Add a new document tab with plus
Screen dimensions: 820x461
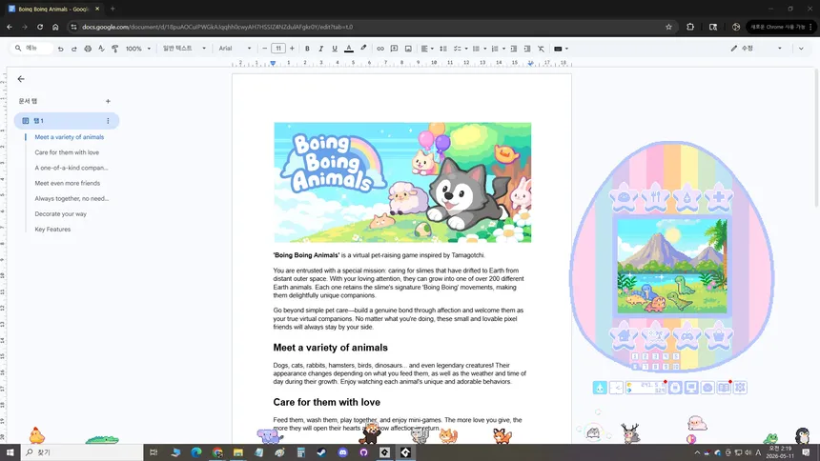point(108,101)
